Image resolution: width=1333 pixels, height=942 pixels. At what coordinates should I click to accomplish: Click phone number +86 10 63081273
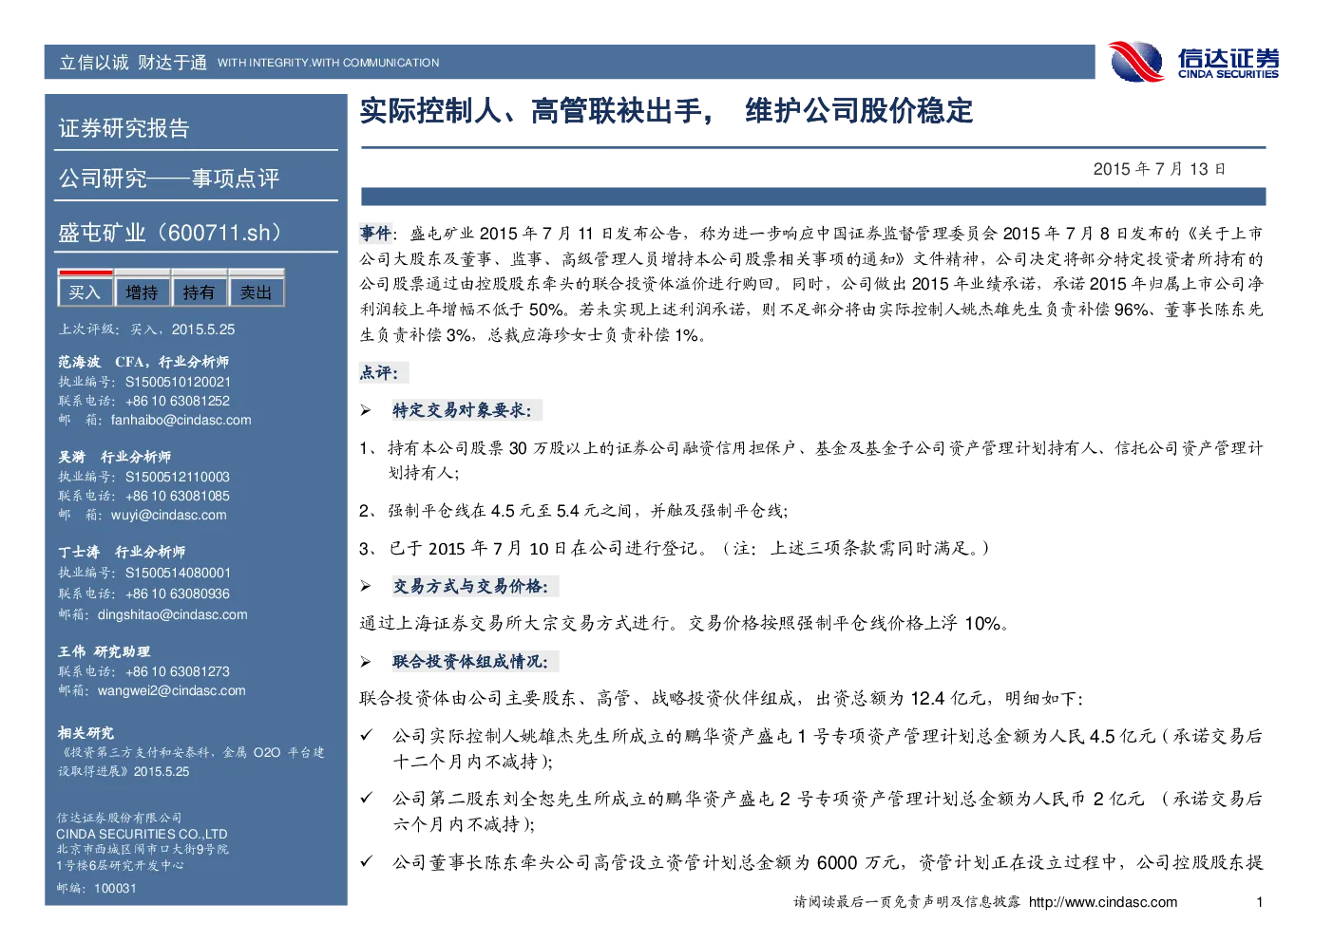point(178,671)
